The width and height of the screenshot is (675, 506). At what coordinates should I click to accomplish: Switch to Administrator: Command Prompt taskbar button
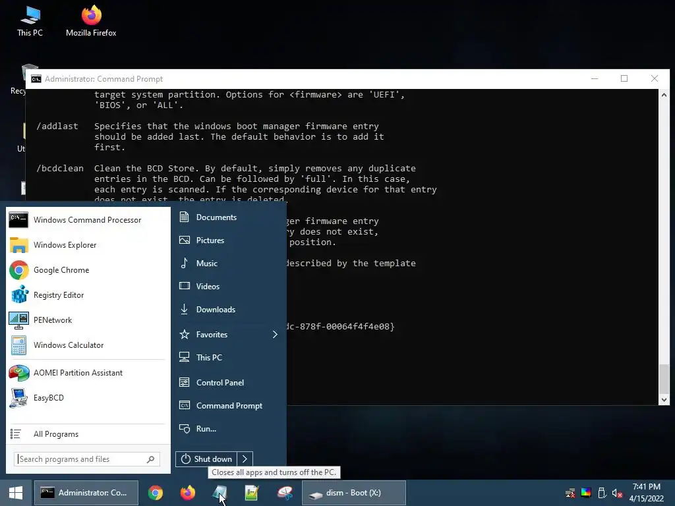86,493
